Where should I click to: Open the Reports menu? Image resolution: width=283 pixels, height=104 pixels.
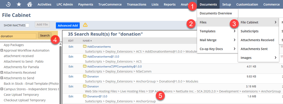pos(170,4)
